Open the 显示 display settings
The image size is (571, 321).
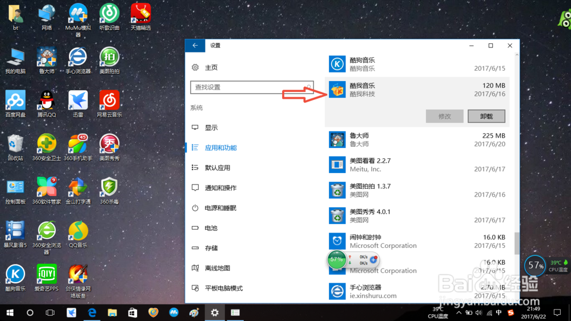pyautogui.click(x=205, y=127)
